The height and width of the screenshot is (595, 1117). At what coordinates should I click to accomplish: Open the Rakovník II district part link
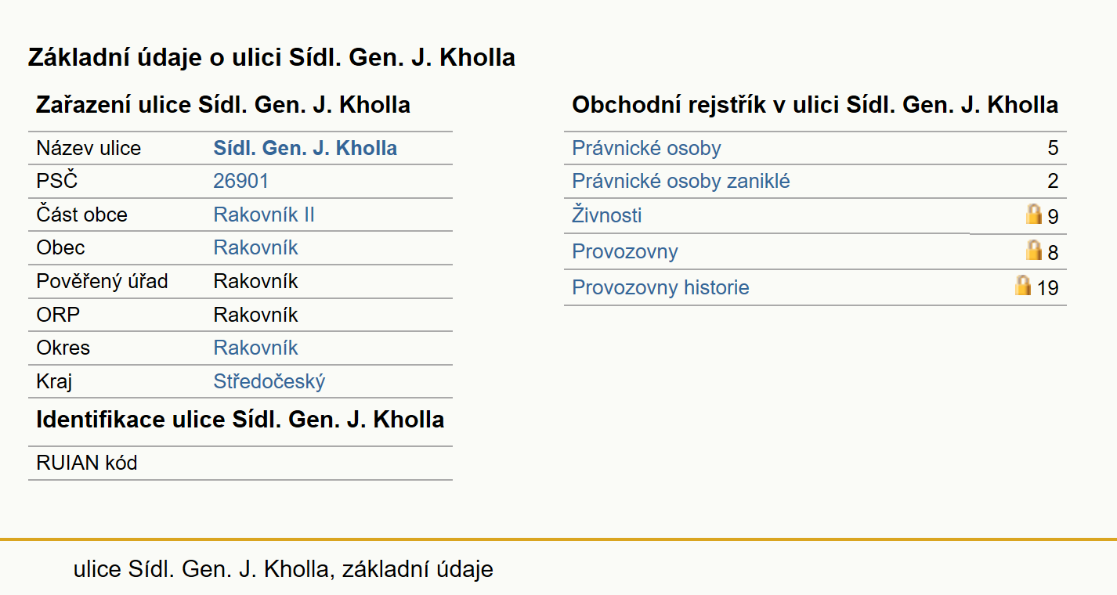(264, 215)
